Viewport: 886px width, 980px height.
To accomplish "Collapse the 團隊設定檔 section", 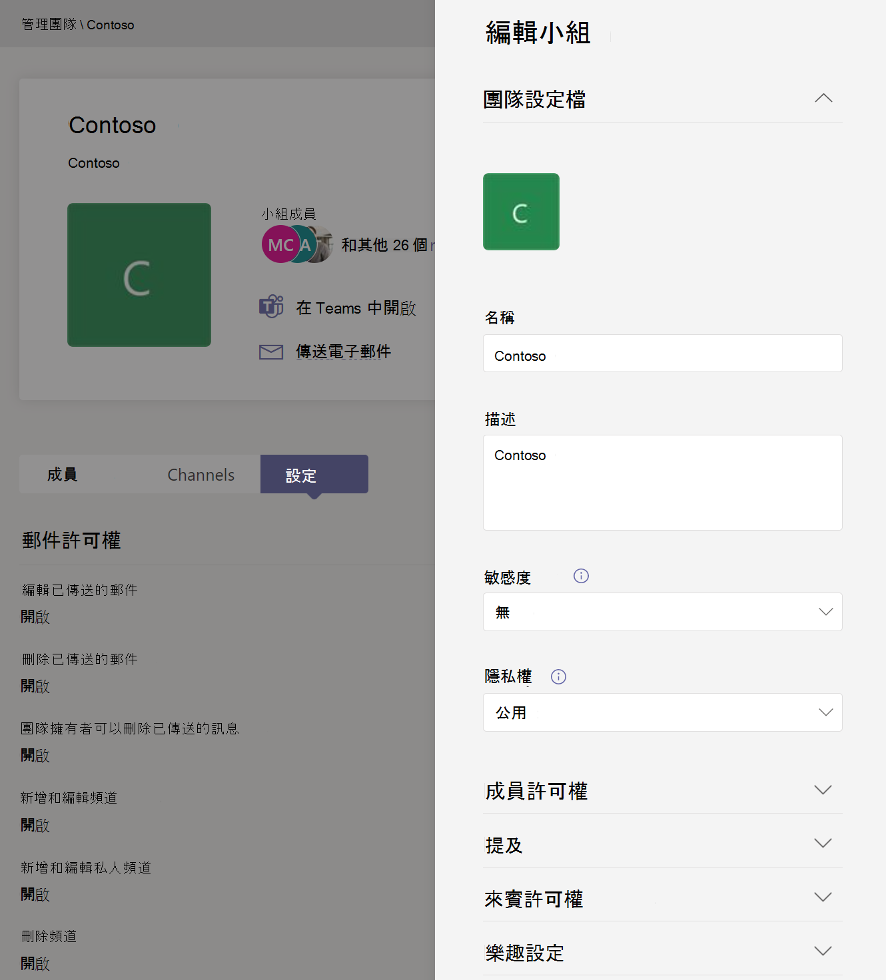I will pyautogui.click(x=823, y=99).
